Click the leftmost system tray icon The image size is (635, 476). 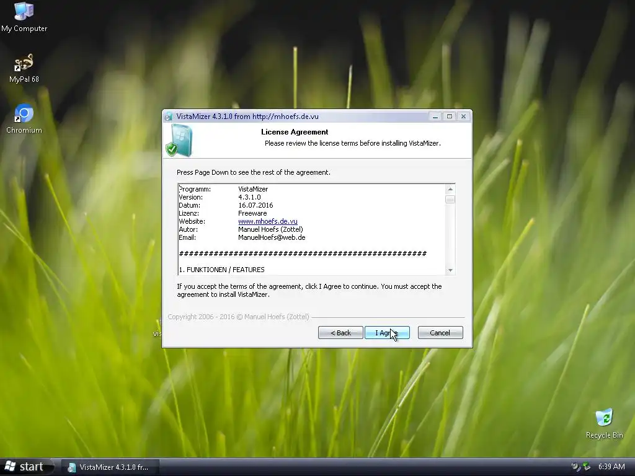click(575, 467)
